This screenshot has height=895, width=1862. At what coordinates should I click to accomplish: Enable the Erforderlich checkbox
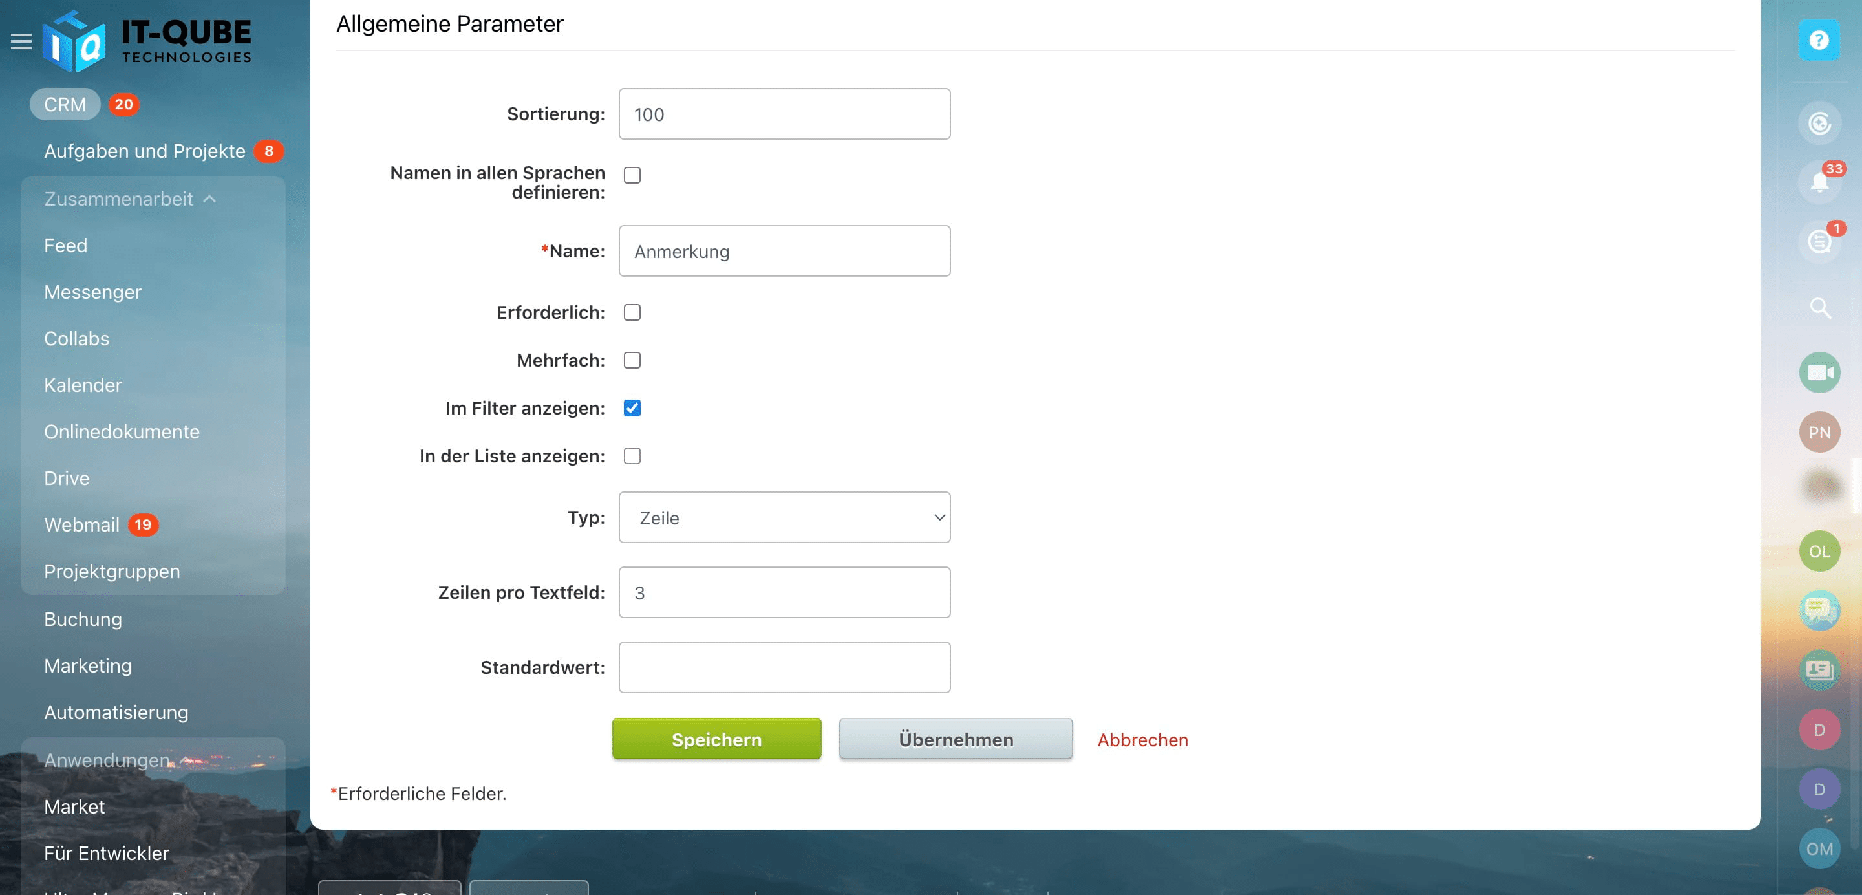(x=632, y=312)
